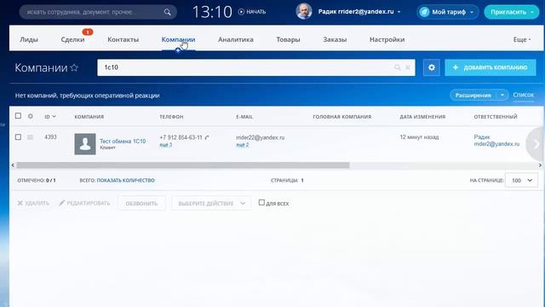545x307 pixels.
Task: Open the gear settings button near filter
Action: (432, 67)
